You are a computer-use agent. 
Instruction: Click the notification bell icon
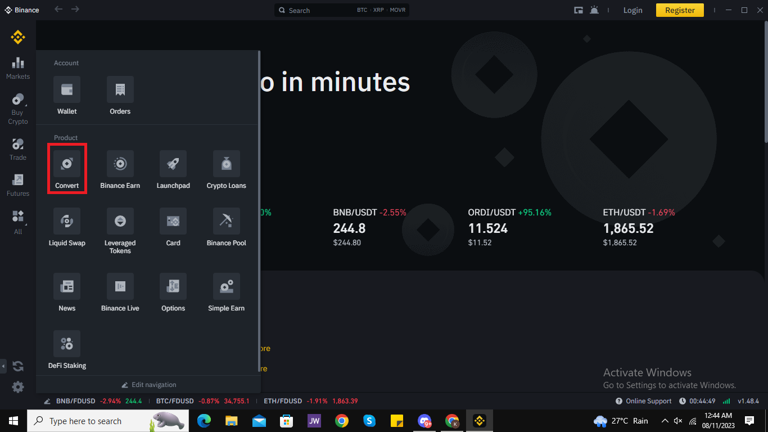pos(595,10)
